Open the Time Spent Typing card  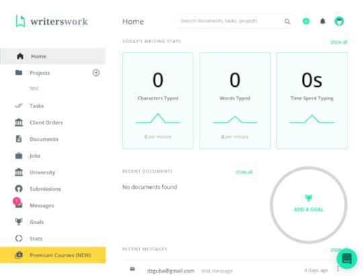(x=312, y=100)
